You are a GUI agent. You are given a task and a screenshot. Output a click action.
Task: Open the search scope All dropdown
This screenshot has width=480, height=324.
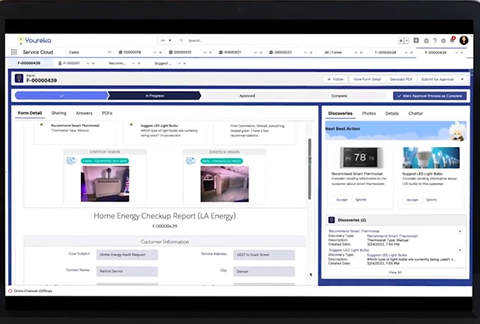[166, 40]
